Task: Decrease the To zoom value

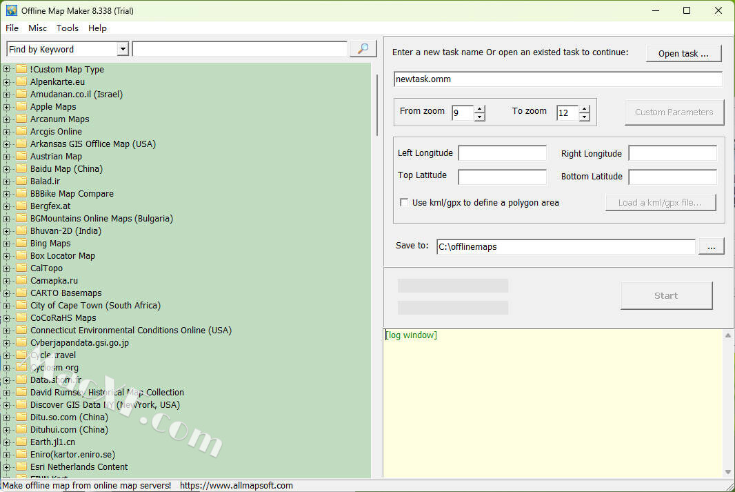Action: pos(584,117)
